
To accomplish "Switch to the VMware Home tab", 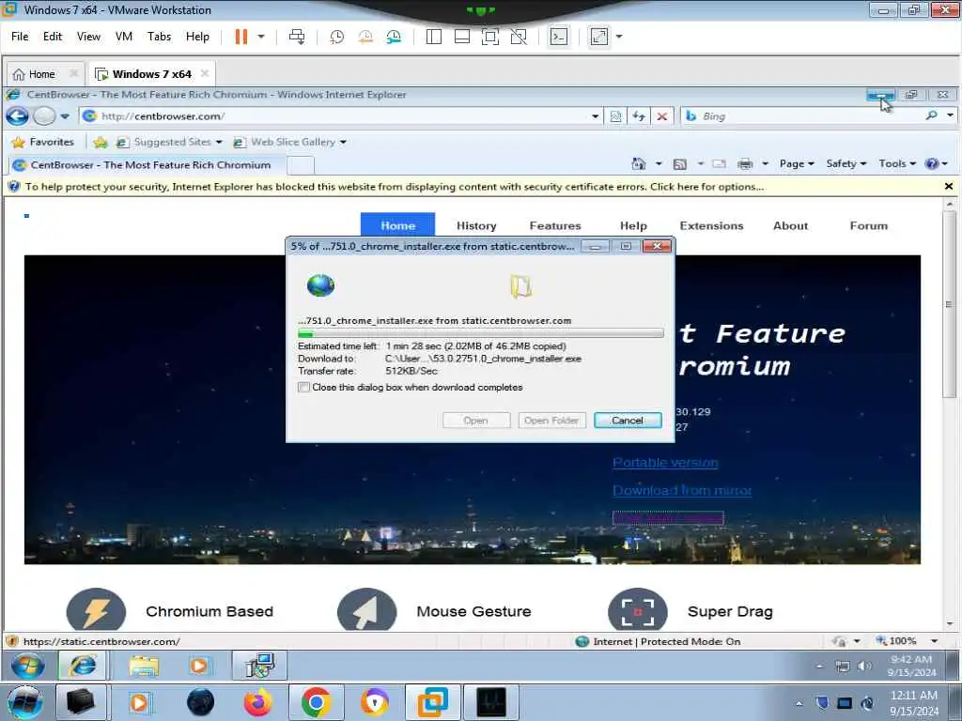I will point(41,74).
